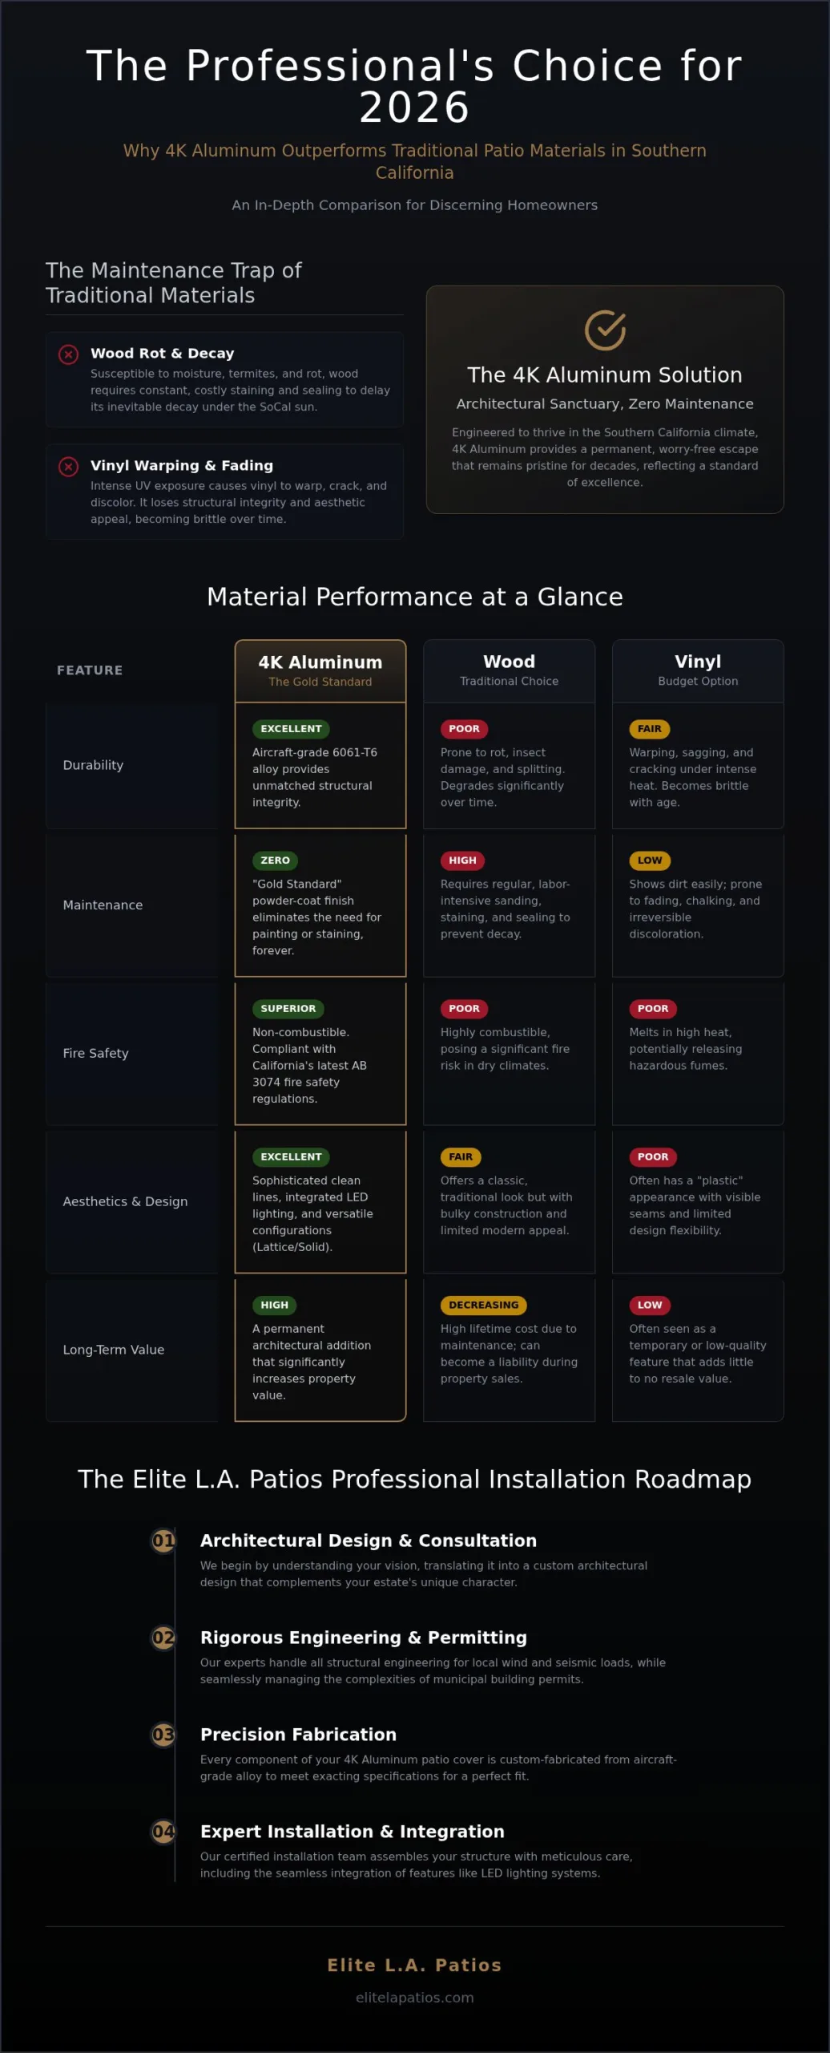Click the Wood Rot & Decay card
This screenshot has height=2053, width=830.
click(x=224, y=379)
